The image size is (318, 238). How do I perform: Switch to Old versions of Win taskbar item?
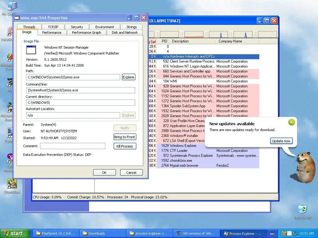pos(197,234)
